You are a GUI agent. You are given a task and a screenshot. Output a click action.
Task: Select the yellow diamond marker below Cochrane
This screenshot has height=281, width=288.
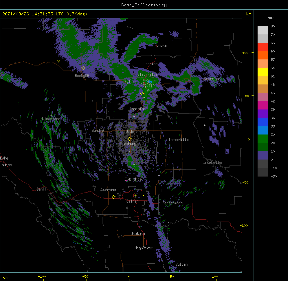(x=114, y=197)
